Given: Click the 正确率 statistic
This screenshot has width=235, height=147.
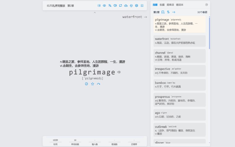Looking at the screenshot, I should (134, 142).
